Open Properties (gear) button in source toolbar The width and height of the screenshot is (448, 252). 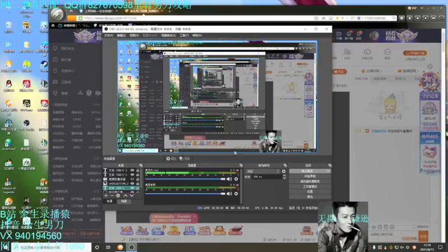(171, 158)
